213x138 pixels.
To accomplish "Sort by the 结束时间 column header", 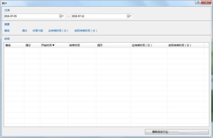I will [82, 45].
